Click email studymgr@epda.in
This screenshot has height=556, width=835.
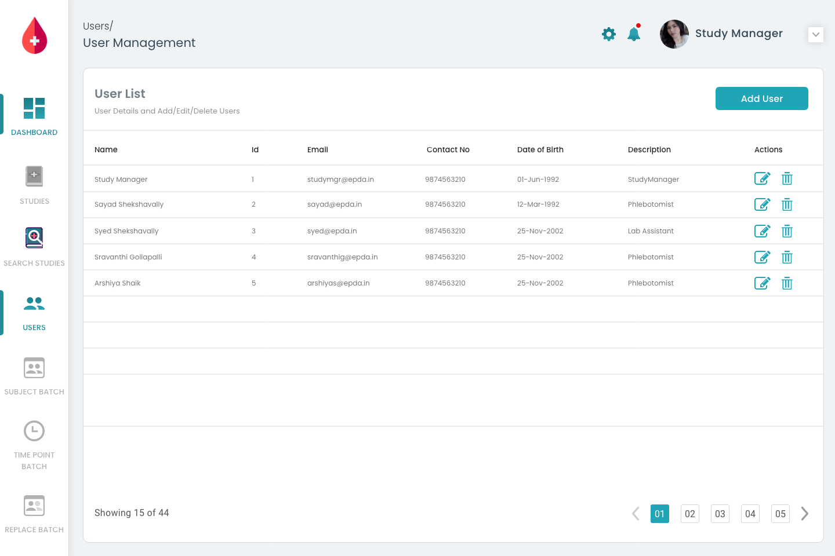[340, 180]
